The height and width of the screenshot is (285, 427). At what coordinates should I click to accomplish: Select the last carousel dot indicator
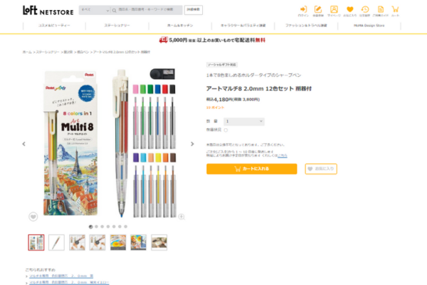(x=125, y=227)
